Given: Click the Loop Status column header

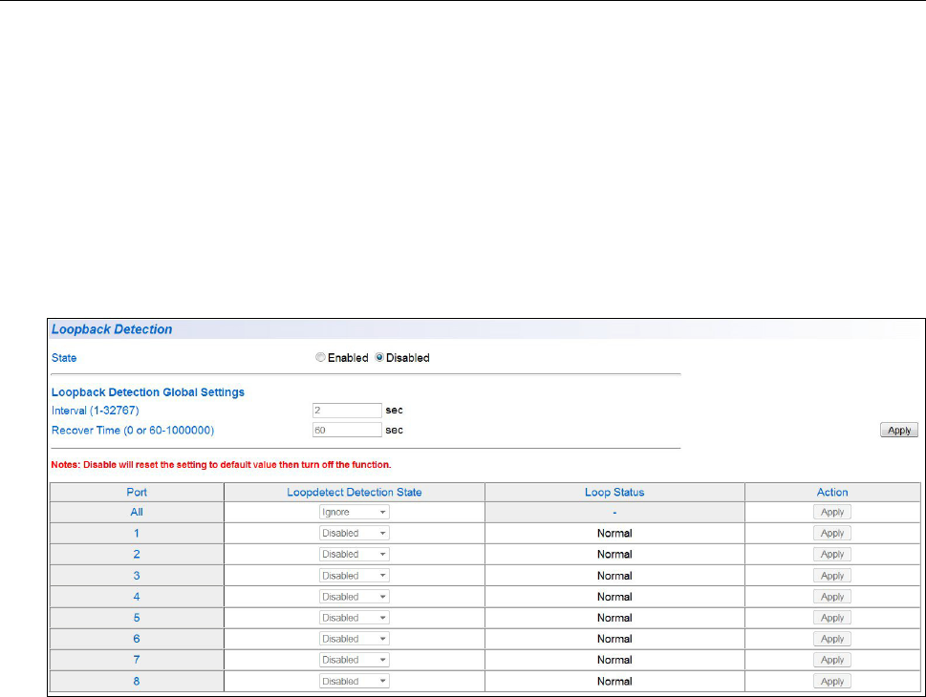Looking at the screenshot, I should pos(614,492).
